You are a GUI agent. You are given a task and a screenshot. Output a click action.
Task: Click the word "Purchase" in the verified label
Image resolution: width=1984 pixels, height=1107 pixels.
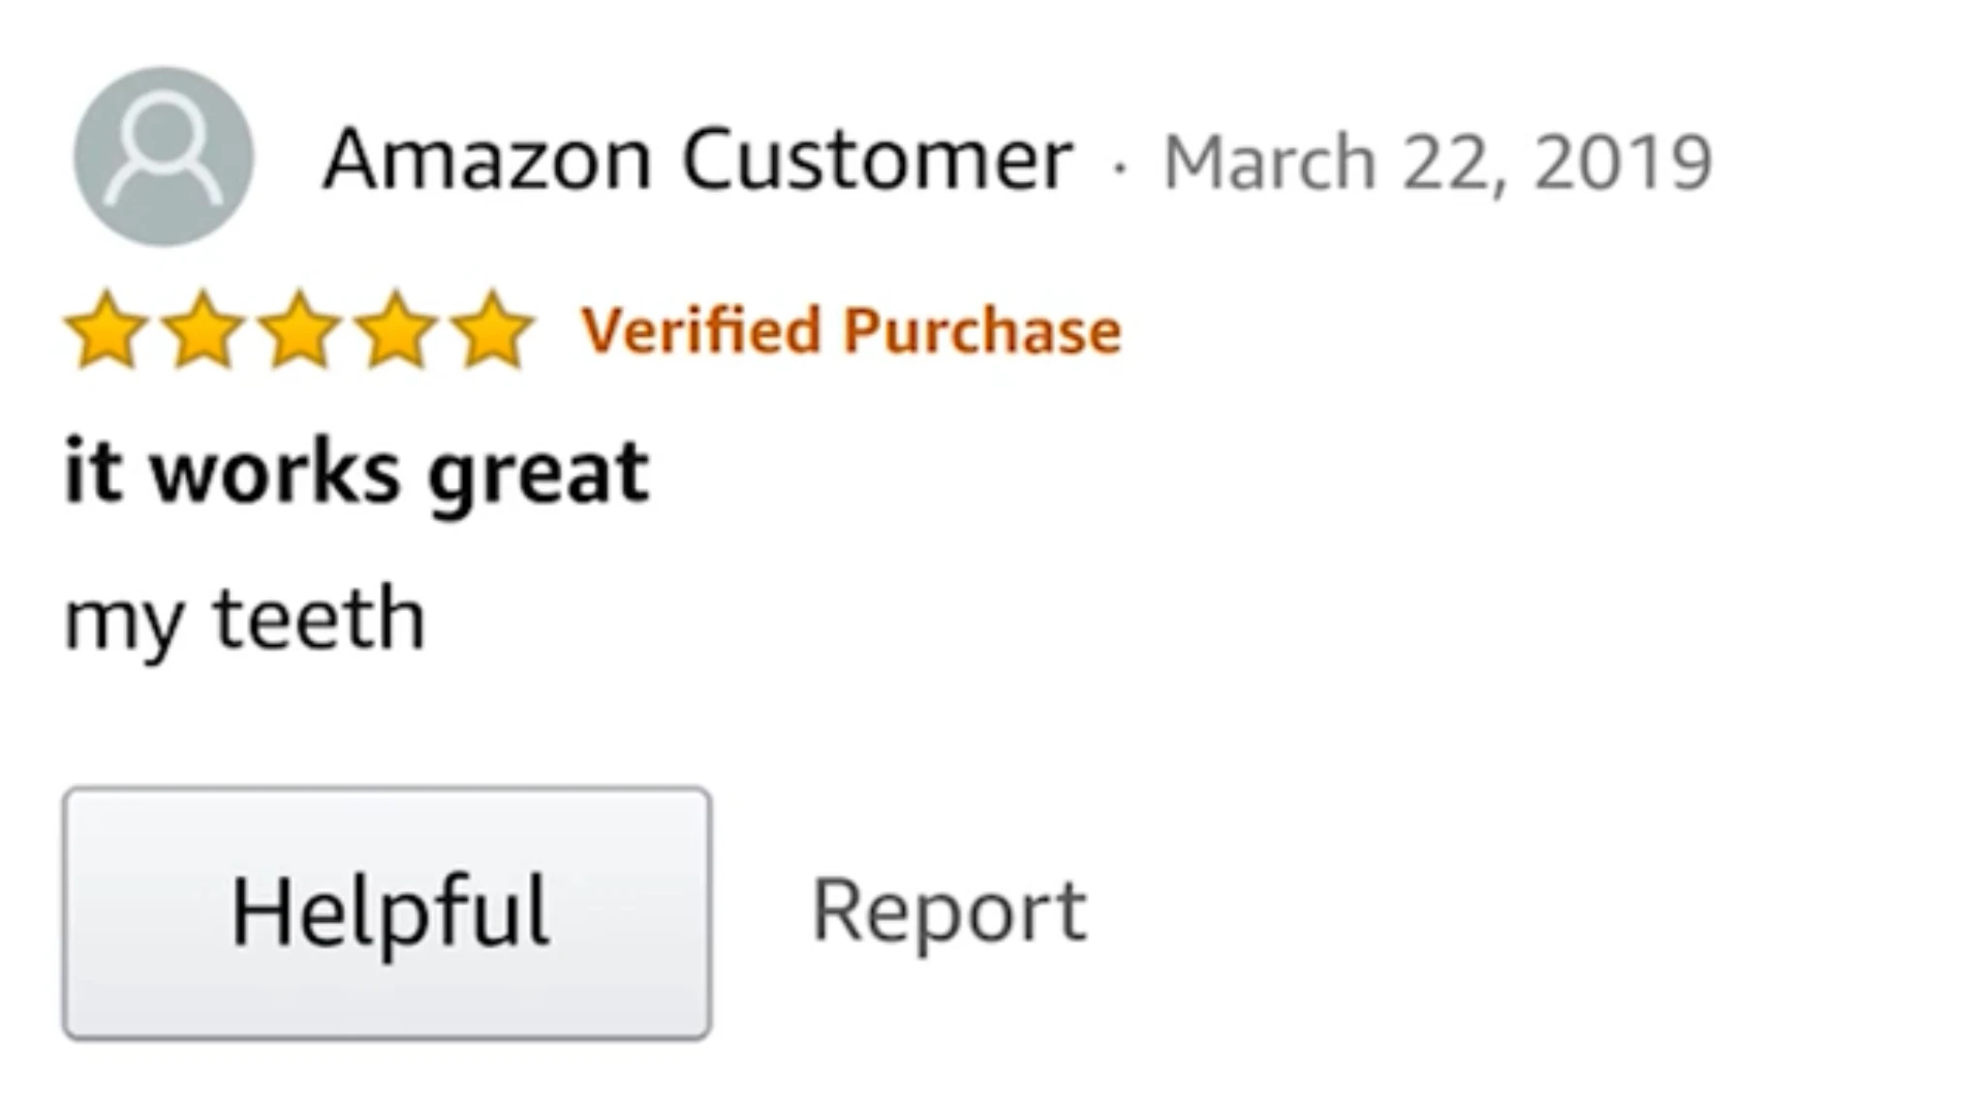point(982,331)
